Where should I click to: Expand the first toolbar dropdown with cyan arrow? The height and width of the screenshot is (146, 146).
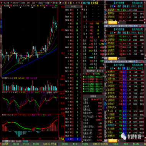(x=11, y=3)
